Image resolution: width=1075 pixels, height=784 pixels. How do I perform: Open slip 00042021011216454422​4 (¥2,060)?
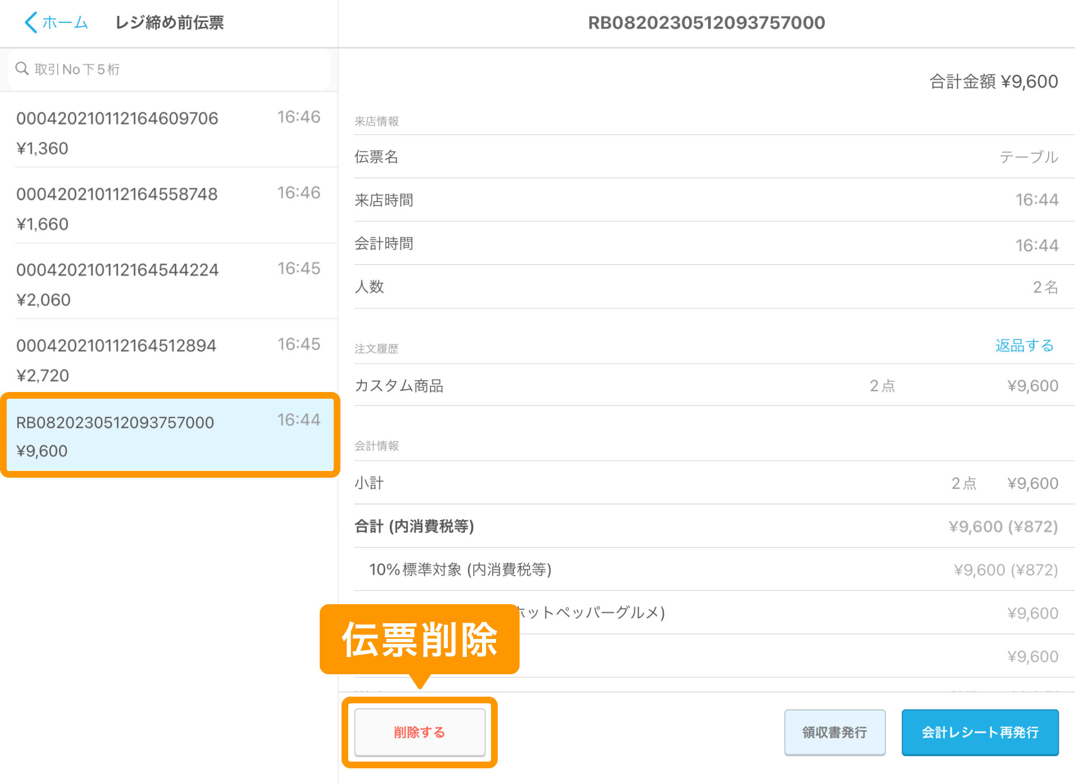click(x=168, y=284)
